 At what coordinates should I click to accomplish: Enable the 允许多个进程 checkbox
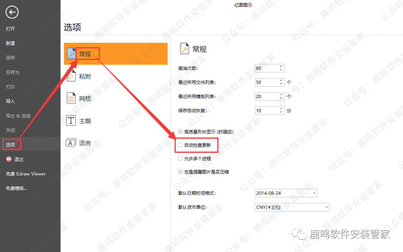(x=181, y=159)
